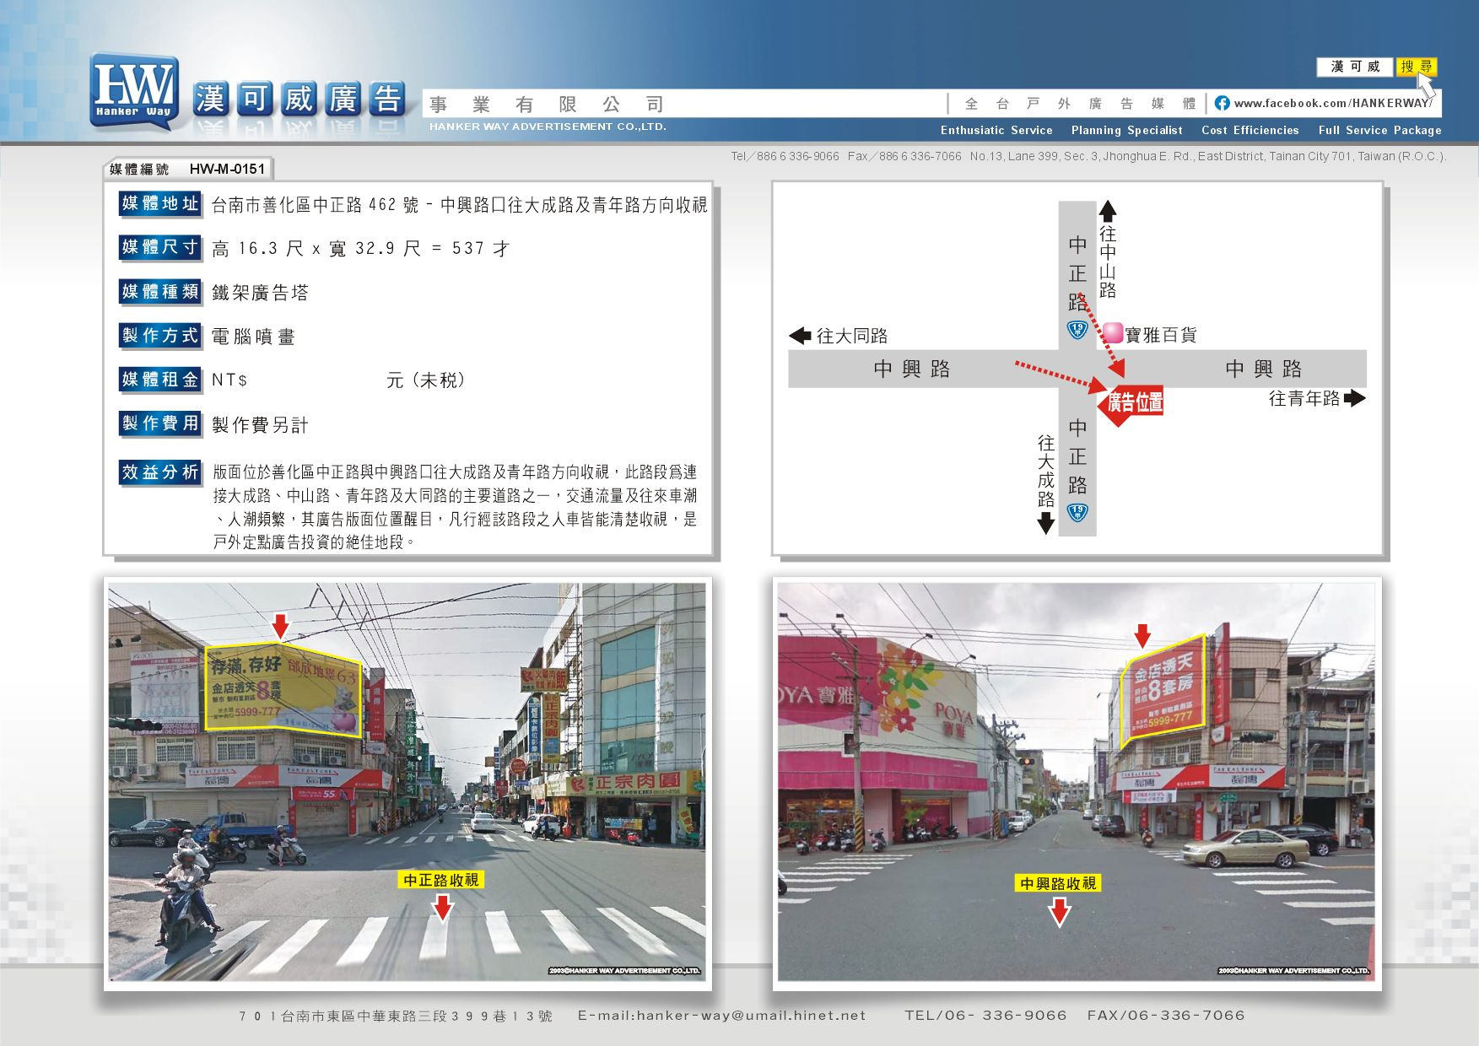This screenshot has height=1046, width=1479.
Task: Click the footer FAX/06-336-7066 number
Action: point(1166,1016)
